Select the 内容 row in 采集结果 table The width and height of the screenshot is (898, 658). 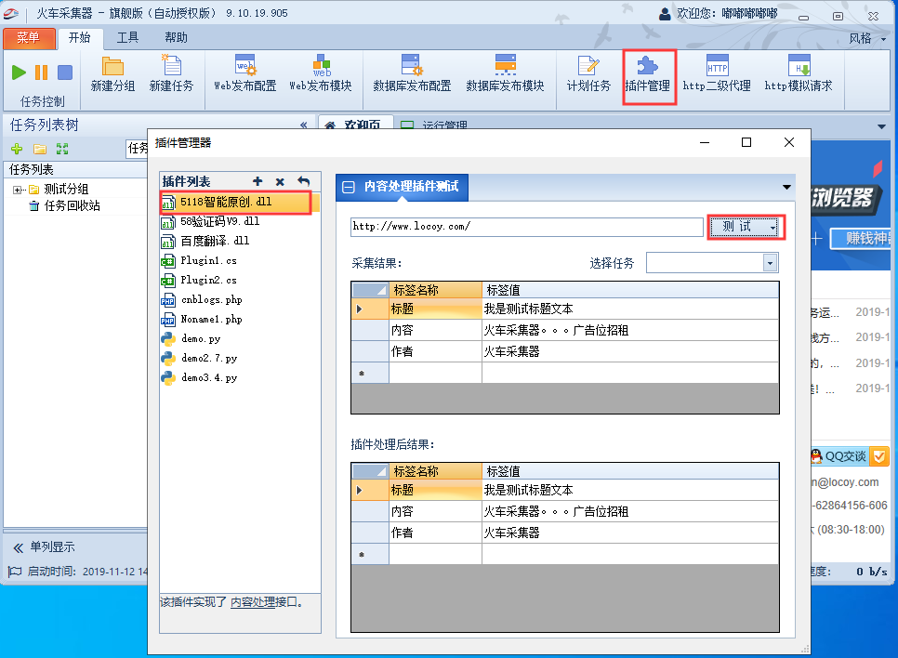564,330
